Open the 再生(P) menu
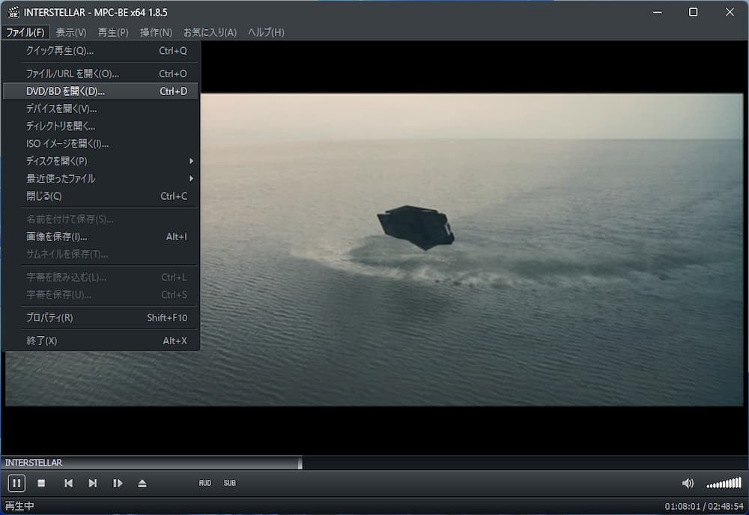Viewport: 749px width, 515px height. [113, 32]
